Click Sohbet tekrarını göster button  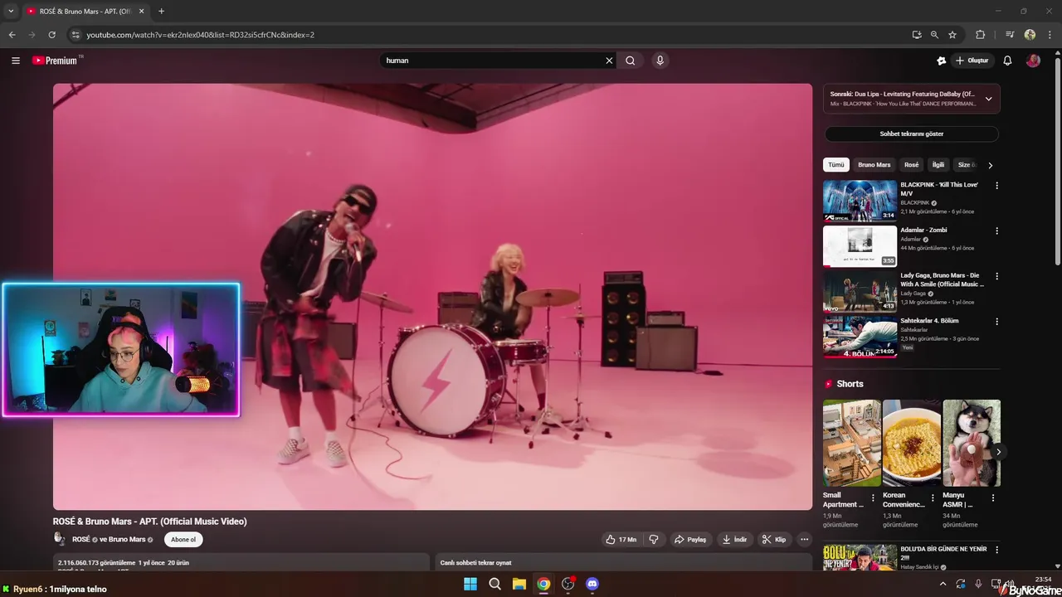coord(912,133)
